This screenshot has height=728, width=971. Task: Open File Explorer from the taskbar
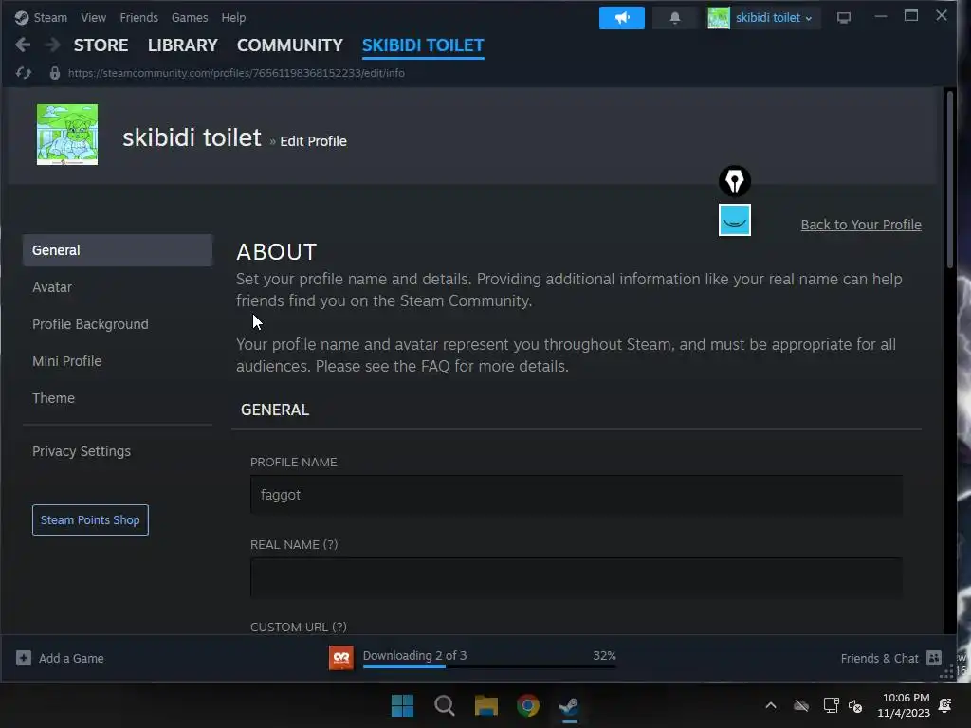point(486,705)
